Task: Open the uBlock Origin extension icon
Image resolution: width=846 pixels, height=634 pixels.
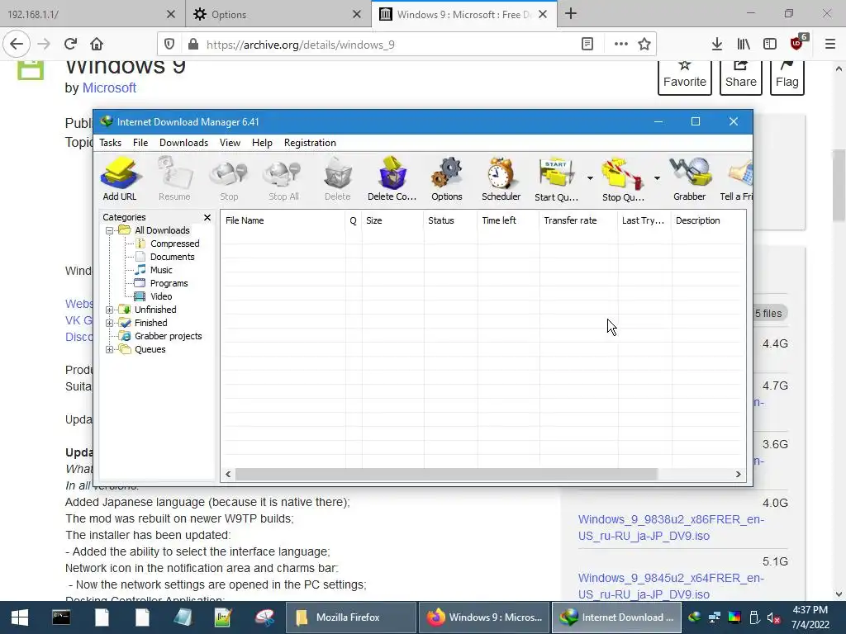Action: pyautogui.click(x=797, y=43)
